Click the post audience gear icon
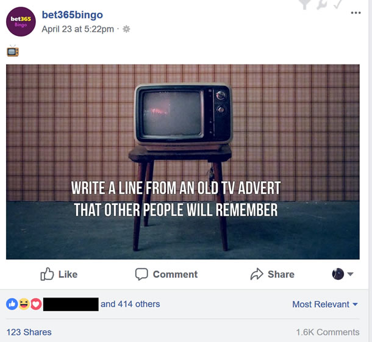Screen dimensions: 372x342 (x=126, y=29)
